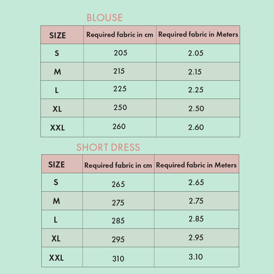The height and width of the screenshot is (274, 274).
Task: Select the 2.25 meters blouse cell
Action: [x=198, y=90]
